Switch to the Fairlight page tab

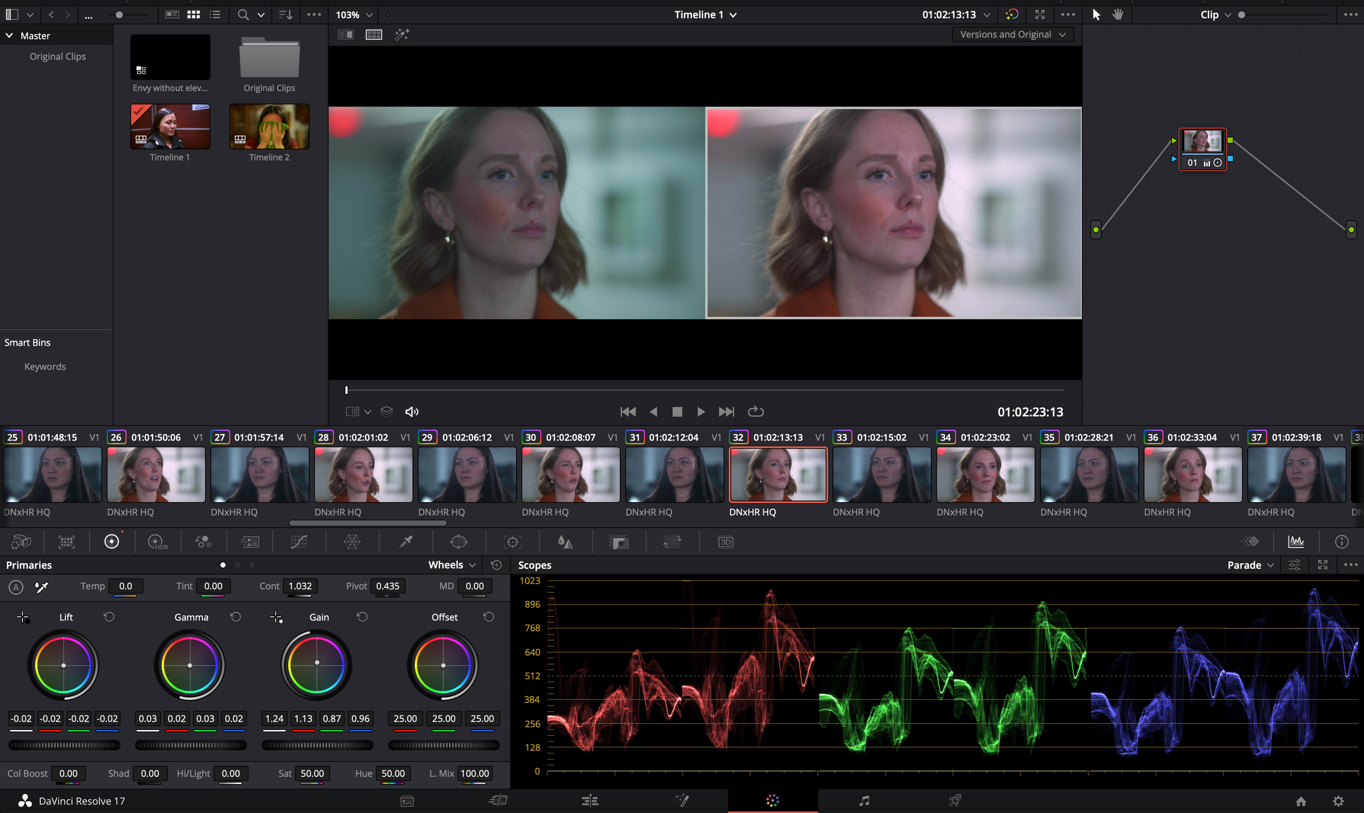click(864, 801)
